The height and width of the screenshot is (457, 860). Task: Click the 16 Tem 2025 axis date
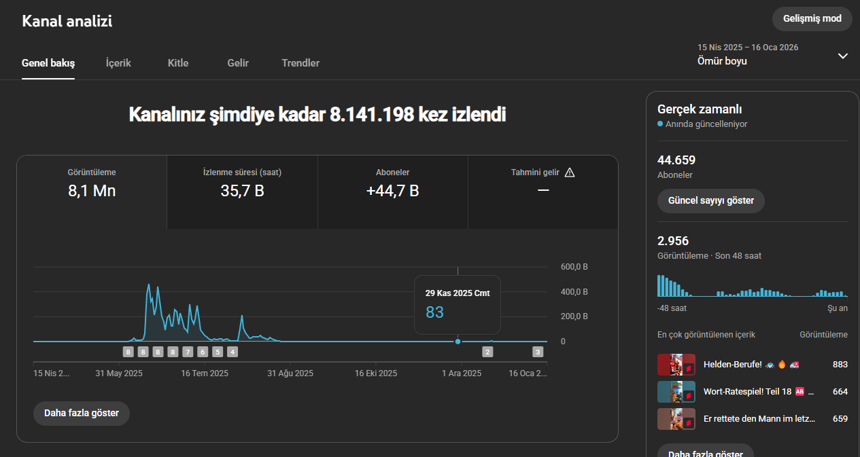(x=205, y=373)
